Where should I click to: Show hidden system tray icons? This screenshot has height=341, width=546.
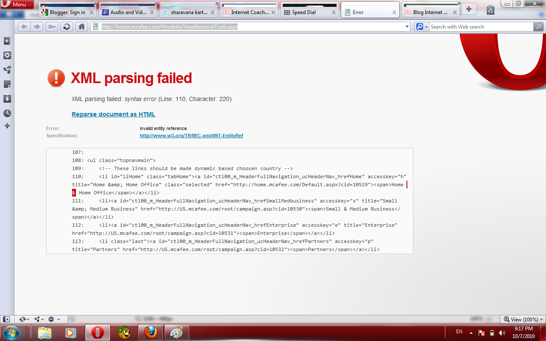471,332
